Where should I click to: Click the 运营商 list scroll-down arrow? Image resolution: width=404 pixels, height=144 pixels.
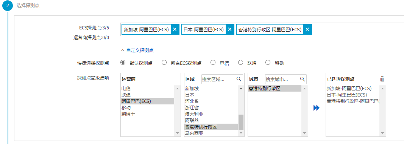pos(177,133)
